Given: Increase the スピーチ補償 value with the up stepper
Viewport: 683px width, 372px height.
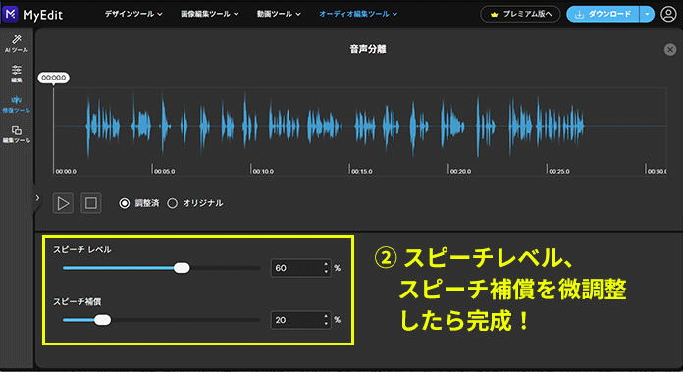Looking at the screenshot, I should pos(326,316).
